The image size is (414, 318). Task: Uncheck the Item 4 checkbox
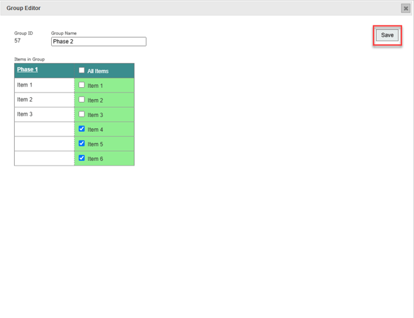click(x=82, y=129)
